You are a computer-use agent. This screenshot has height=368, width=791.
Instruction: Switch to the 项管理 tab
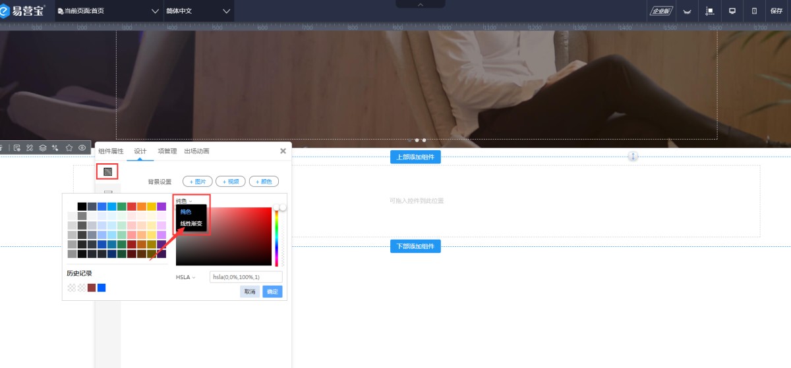pyautogui.click(x=167, y=151)
